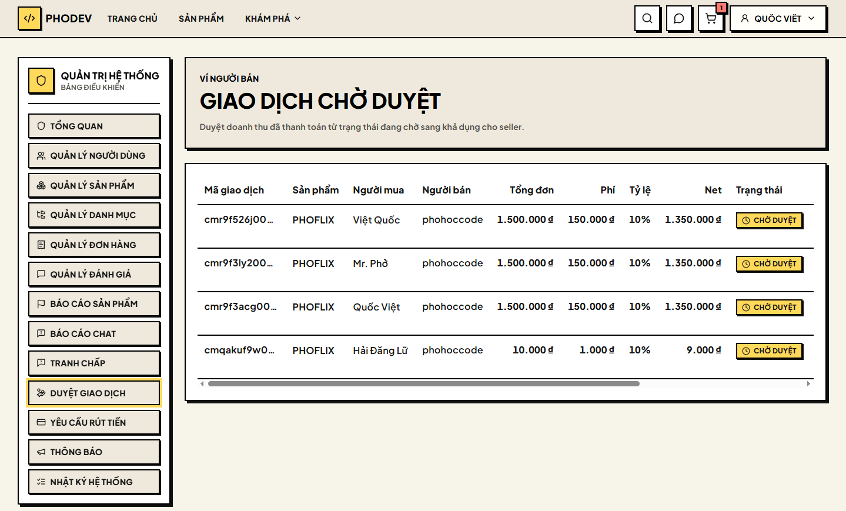Viewport: 846px width, 511px height.
Task: Click the PHODEV code logo icon
Action: coord(29,18)
